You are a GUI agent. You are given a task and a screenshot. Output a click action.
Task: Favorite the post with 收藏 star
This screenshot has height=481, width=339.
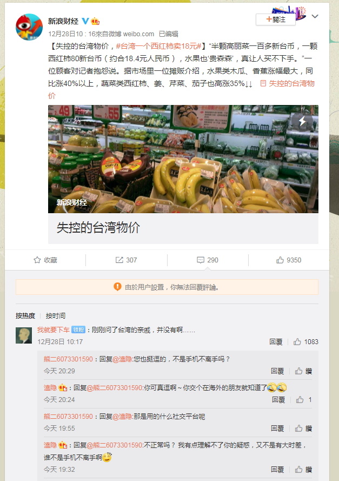point(45,260)
